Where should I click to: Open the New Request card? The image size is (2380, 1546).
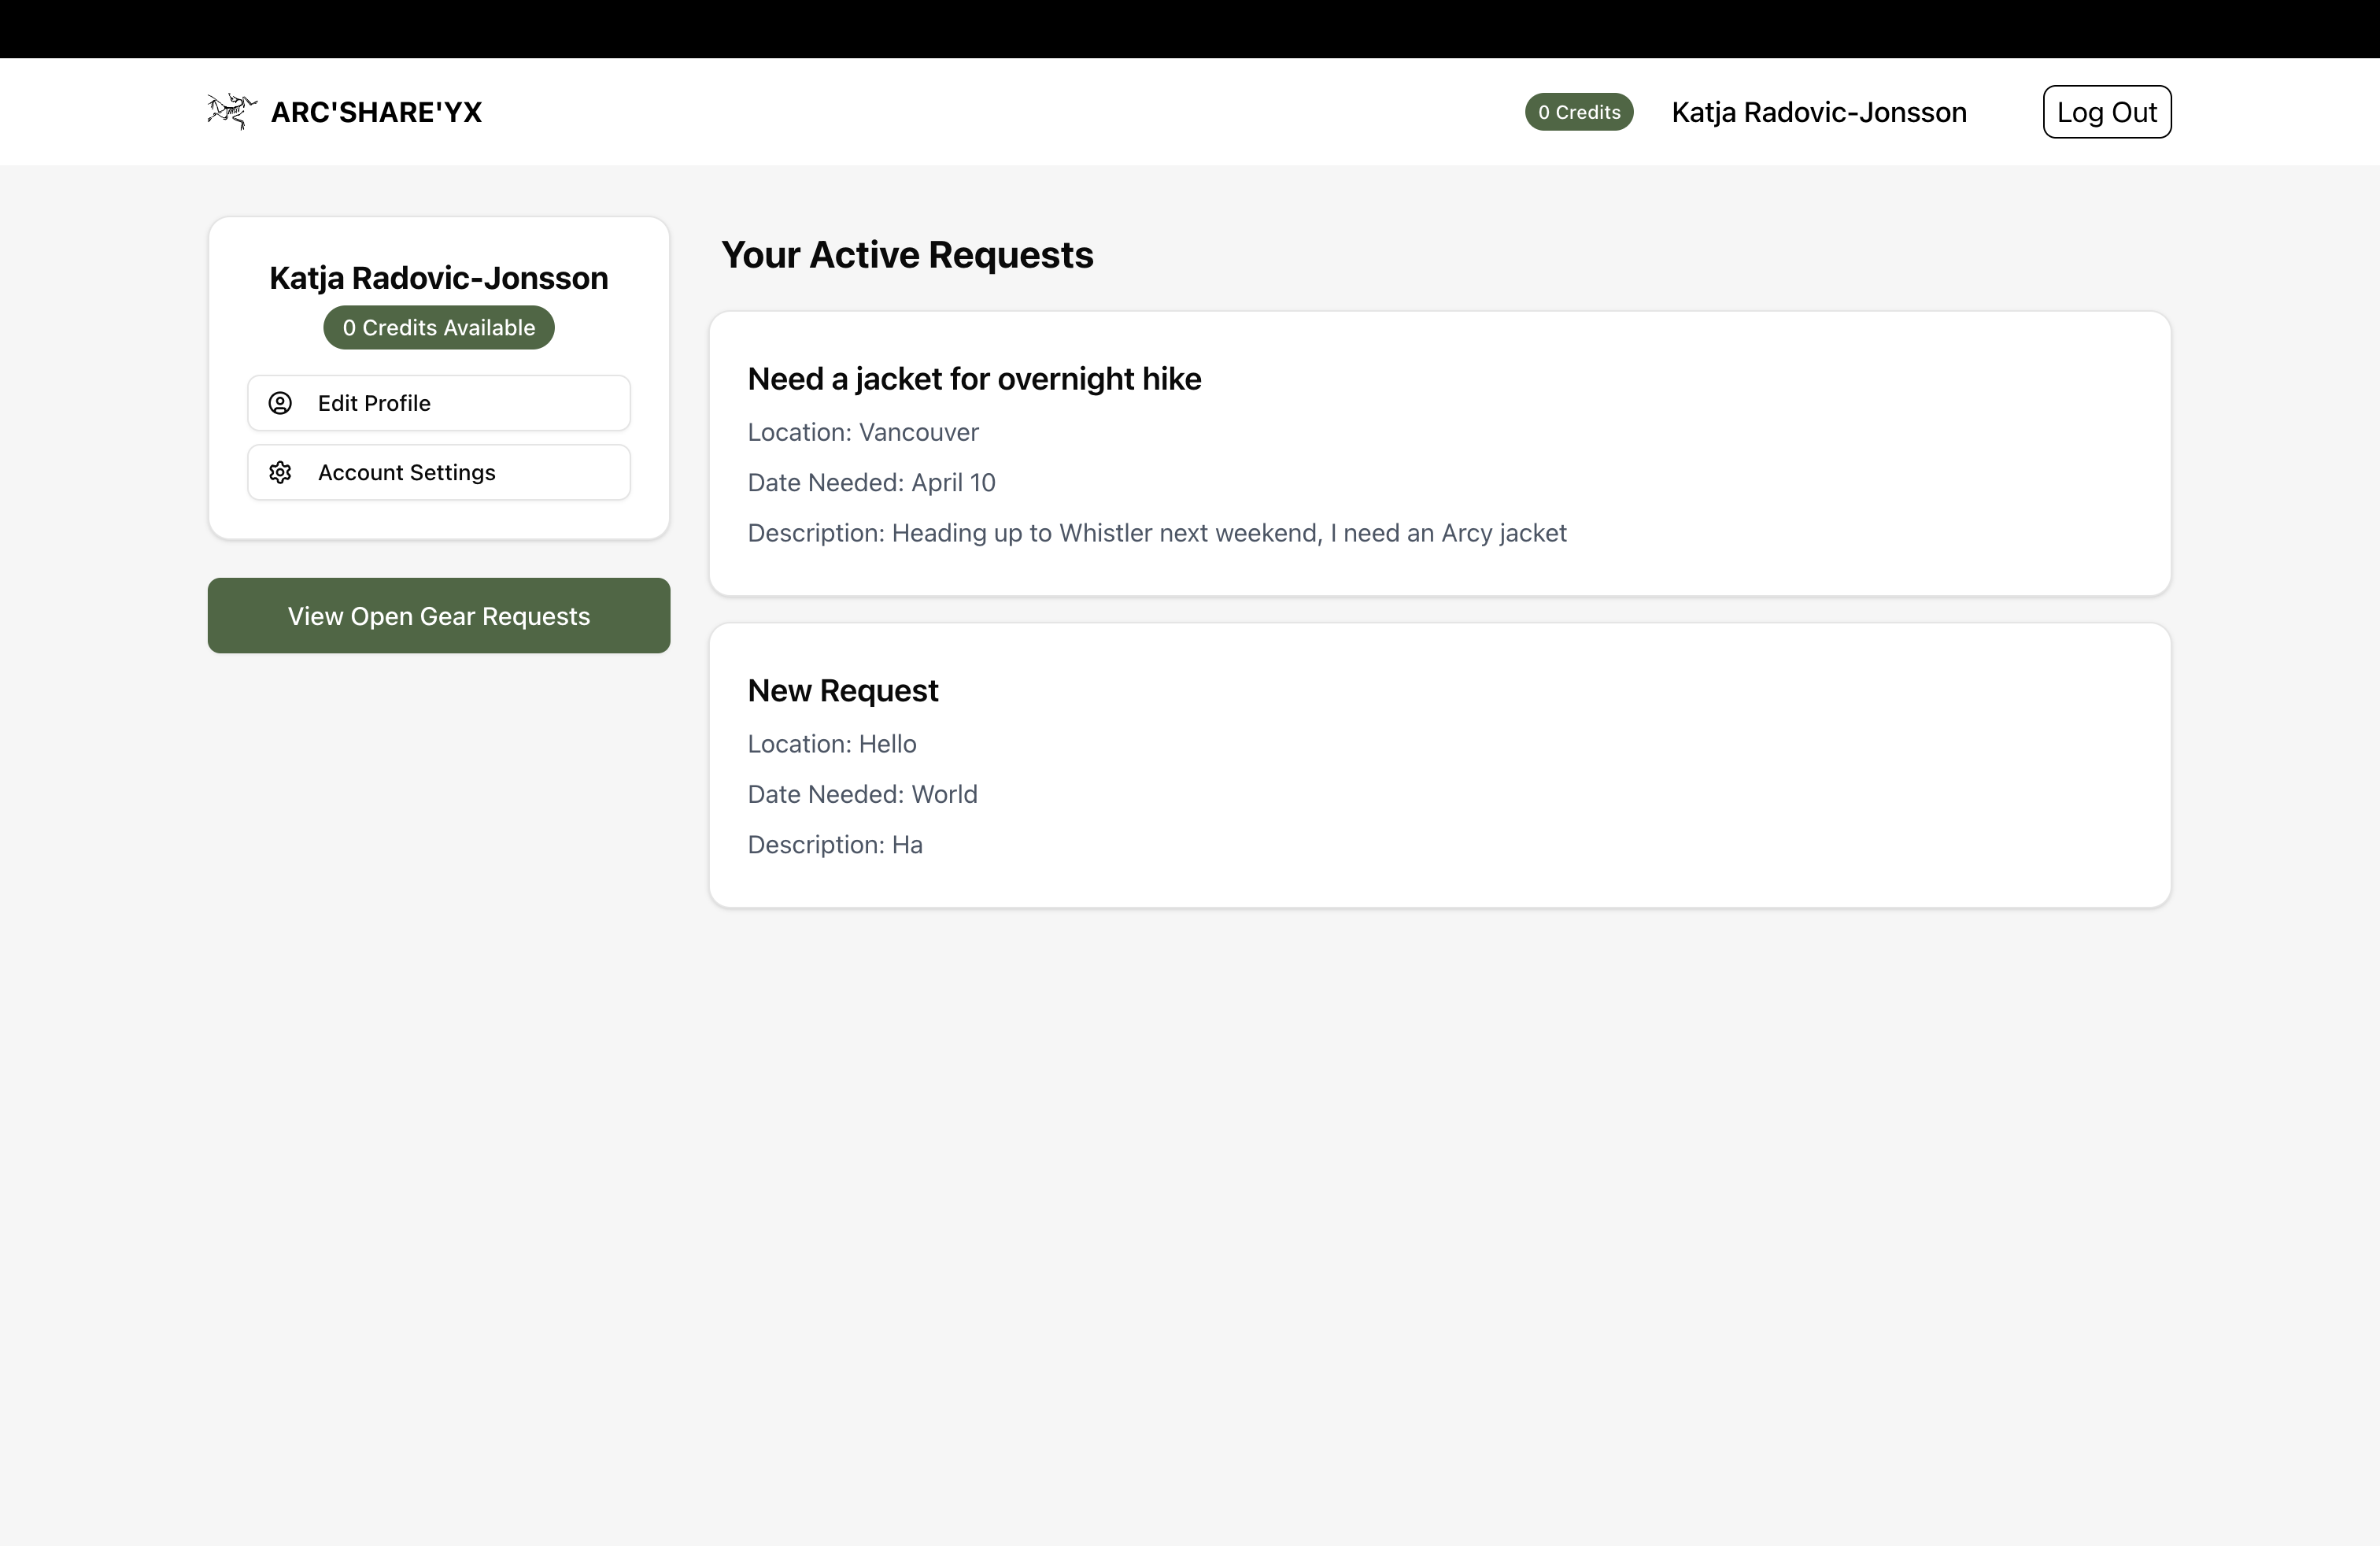coord(842,691)
